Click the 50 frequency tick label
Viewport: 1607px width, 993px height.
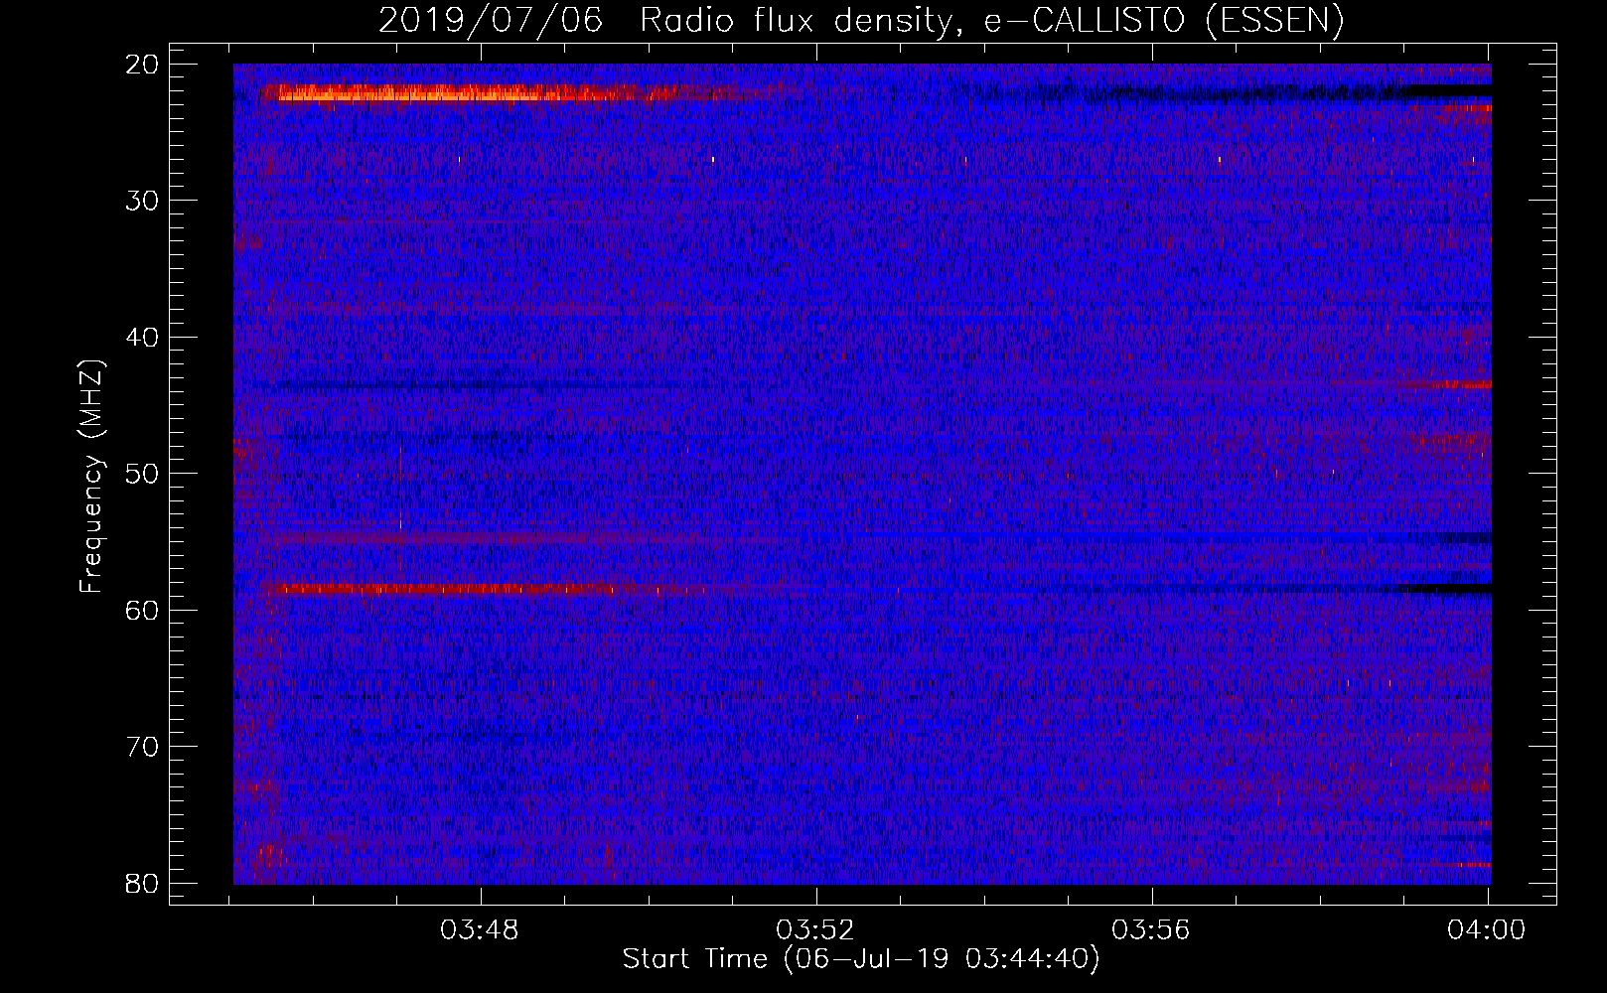(144, 473)
